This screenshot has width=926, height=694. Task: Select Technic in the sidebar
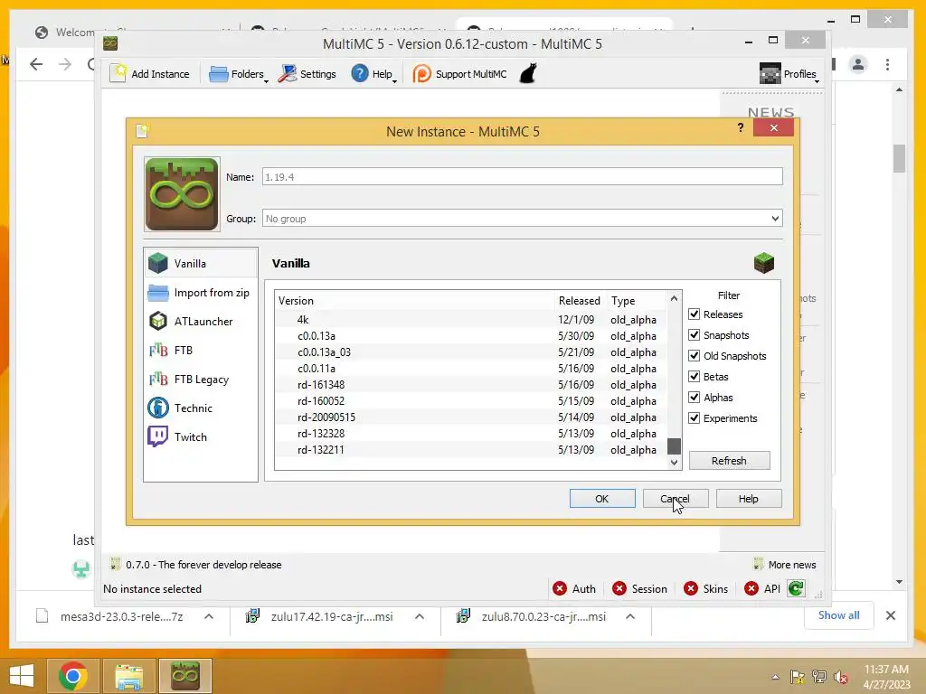(x=201, y=408)
